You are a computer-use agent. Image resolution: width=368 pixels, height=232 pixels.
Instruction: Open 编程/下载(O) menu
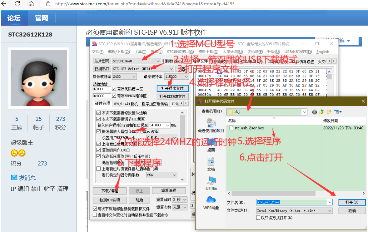click(119, 52)
